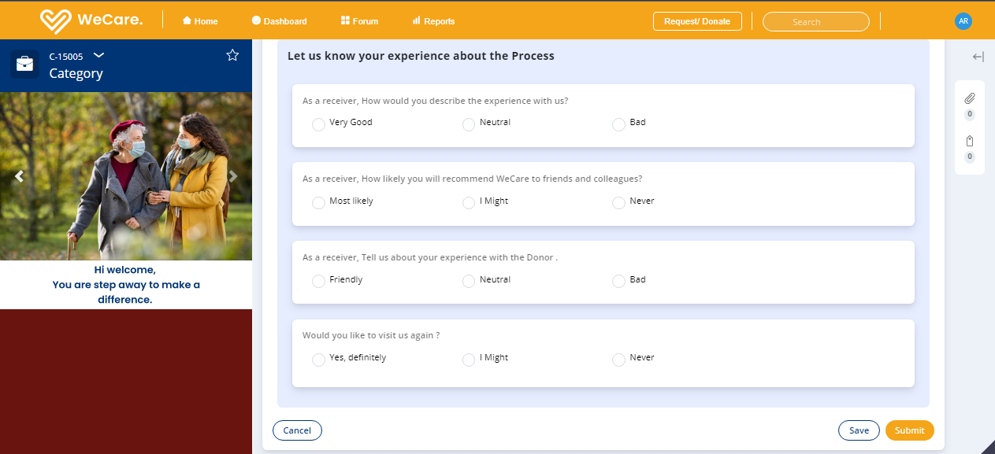Open the AR user avatar

(963, 21)
